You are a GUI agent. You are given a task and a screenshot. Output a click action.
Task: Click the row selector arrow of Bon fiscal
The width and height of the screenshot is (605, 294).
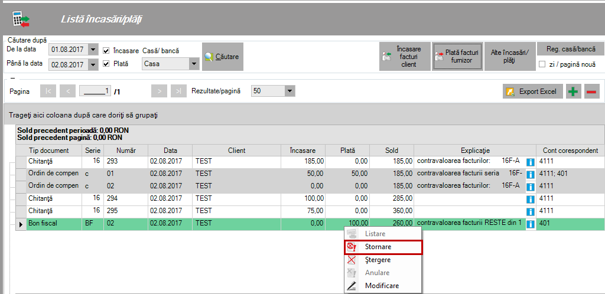pyautogui.click(x=21, y=224)
